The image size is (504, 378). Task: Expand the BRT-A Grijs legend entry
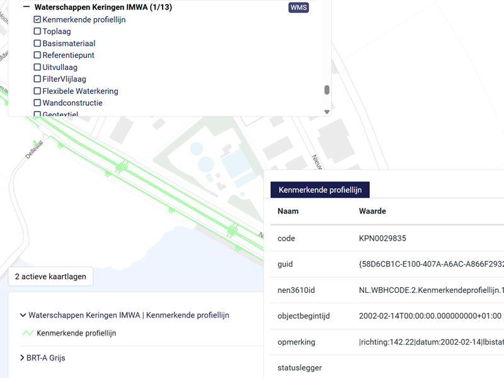click(23, 358)
